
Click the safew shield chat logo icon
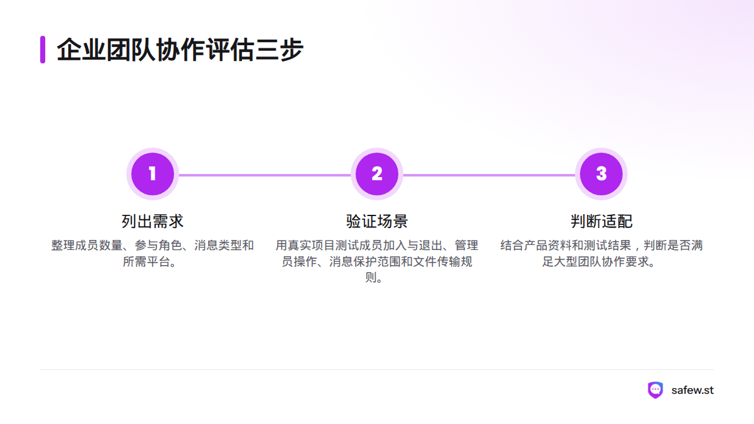coord(655,390)
